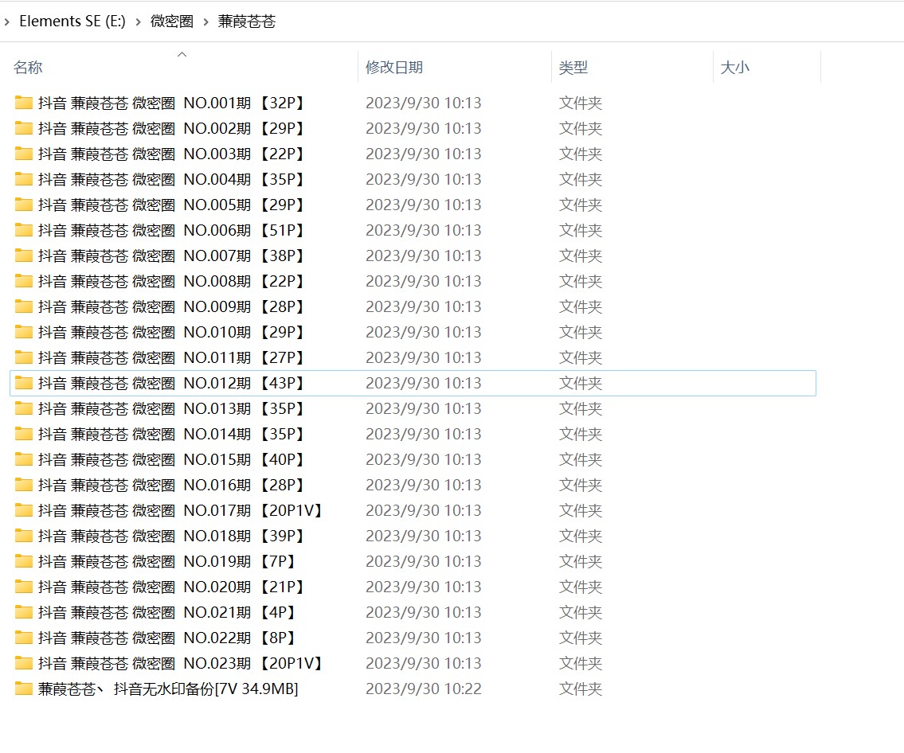904x753 pixels.
Task: Expand the chevron before Elements SE (E:)
Action: point(7,21)
